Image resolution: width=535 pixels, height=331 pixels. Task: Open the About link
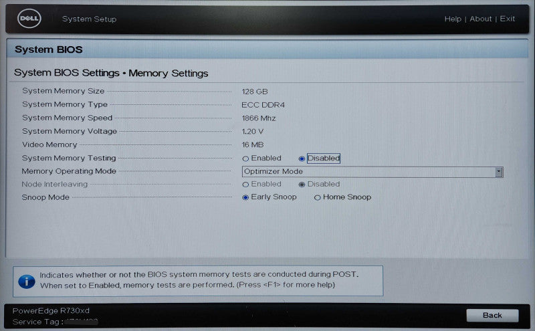click(481, 19)
